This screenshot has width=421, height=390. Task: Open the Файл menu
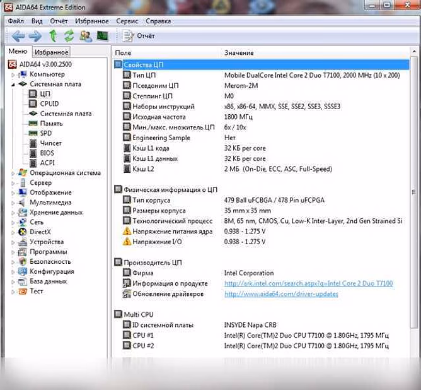coord(16,21)
